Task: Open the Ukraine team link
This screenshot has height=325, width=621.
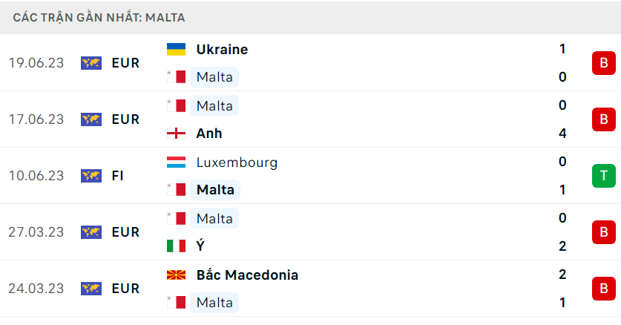Action: point(222,50)
